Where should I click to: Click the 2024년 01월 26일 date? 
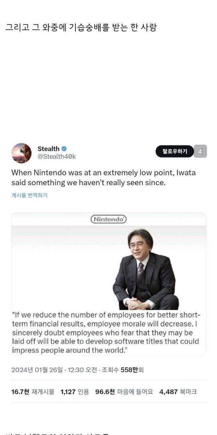[37, 370]
